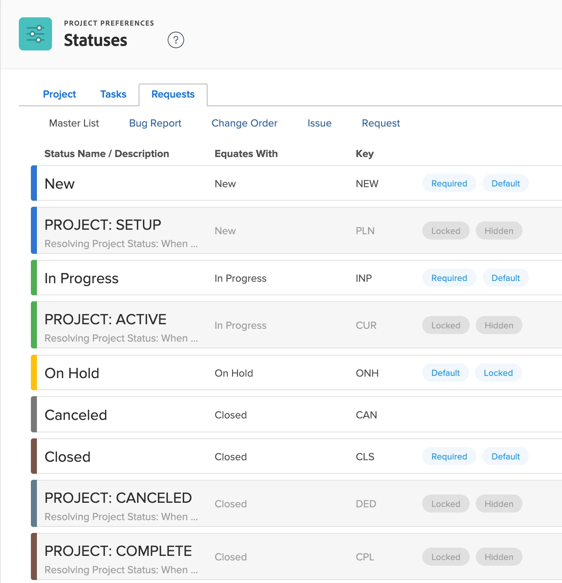Click the help question mark icon
The image size is (562, 583).
coord(176,40)
